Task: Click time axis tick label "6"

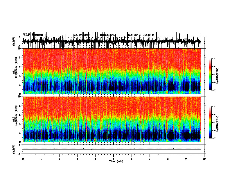Action: pos(132,159)
